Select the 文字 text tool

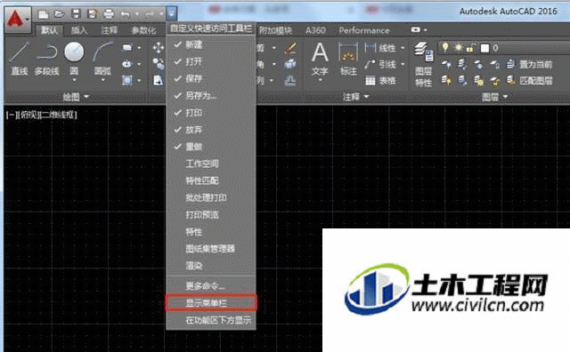pos(320,60)
